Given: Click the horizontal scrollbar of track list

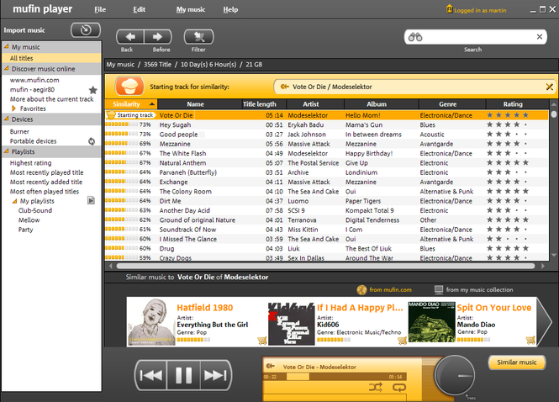Looking at the screenshot, I should click(x=325, y=266).
